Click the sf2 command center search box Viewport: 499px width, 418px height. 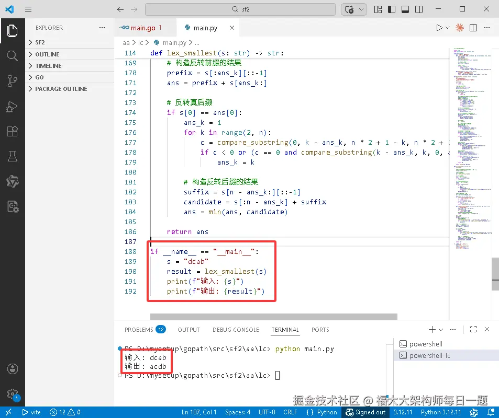[x=240, y=9]
